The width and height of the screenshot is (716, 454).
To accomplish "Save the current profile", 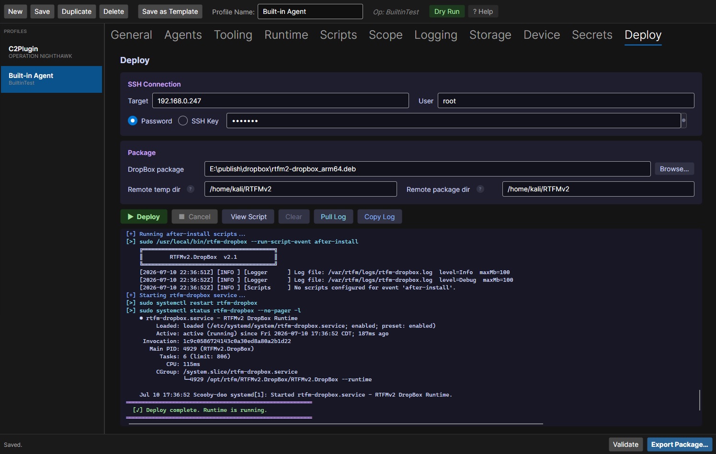I will tap(42, 11).
